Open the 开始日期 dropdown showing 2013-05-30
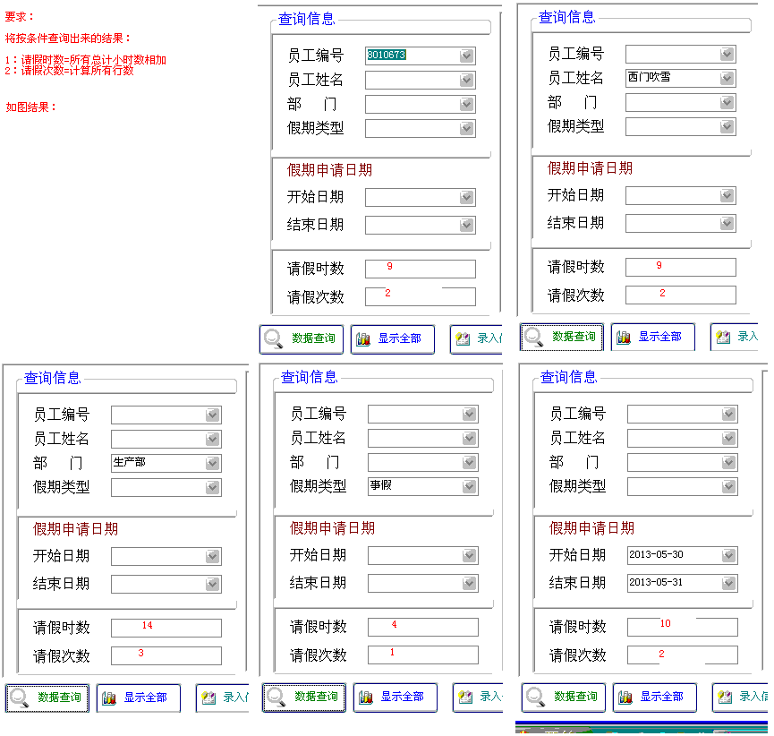The width and height of the screenshot is (774, 736). [728, 555]
